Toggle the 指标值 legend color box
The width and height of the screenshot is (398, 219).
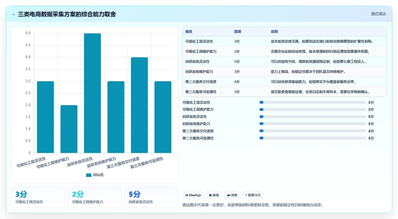pyautogui.click(x=89, y=175)
